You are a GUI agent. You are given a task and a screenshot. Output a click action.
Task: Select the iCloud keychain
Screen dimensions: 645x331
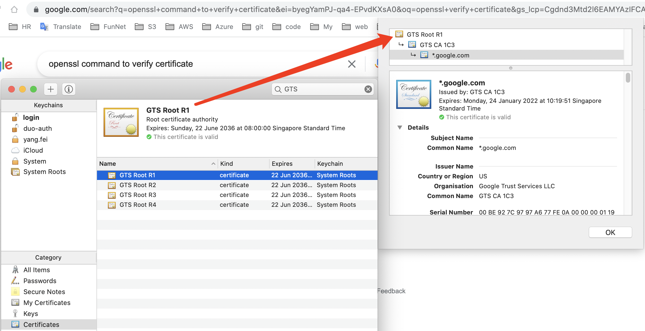pyautogui.click(x=33, y=150)
